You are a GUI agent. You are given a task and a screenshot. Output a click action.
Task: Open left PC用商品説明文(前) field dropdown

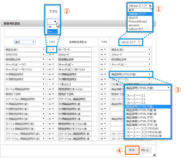25,104
